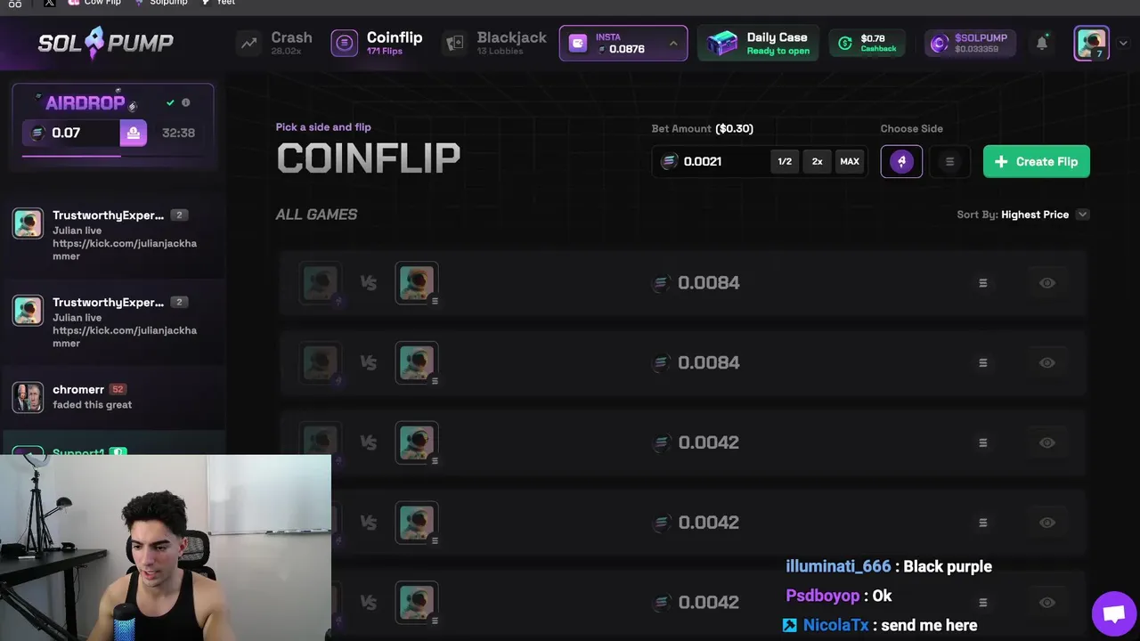Watch the second 0.0084 flip via eye icon
Image resolution: width=1140 pixels, height=641 pixels.
pos(1047,362)
